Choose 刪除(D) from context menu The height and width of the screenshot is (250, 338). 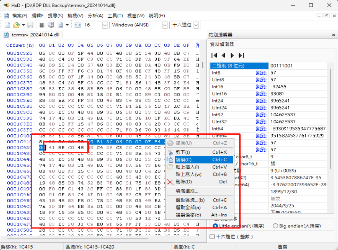tap(200, 182)
